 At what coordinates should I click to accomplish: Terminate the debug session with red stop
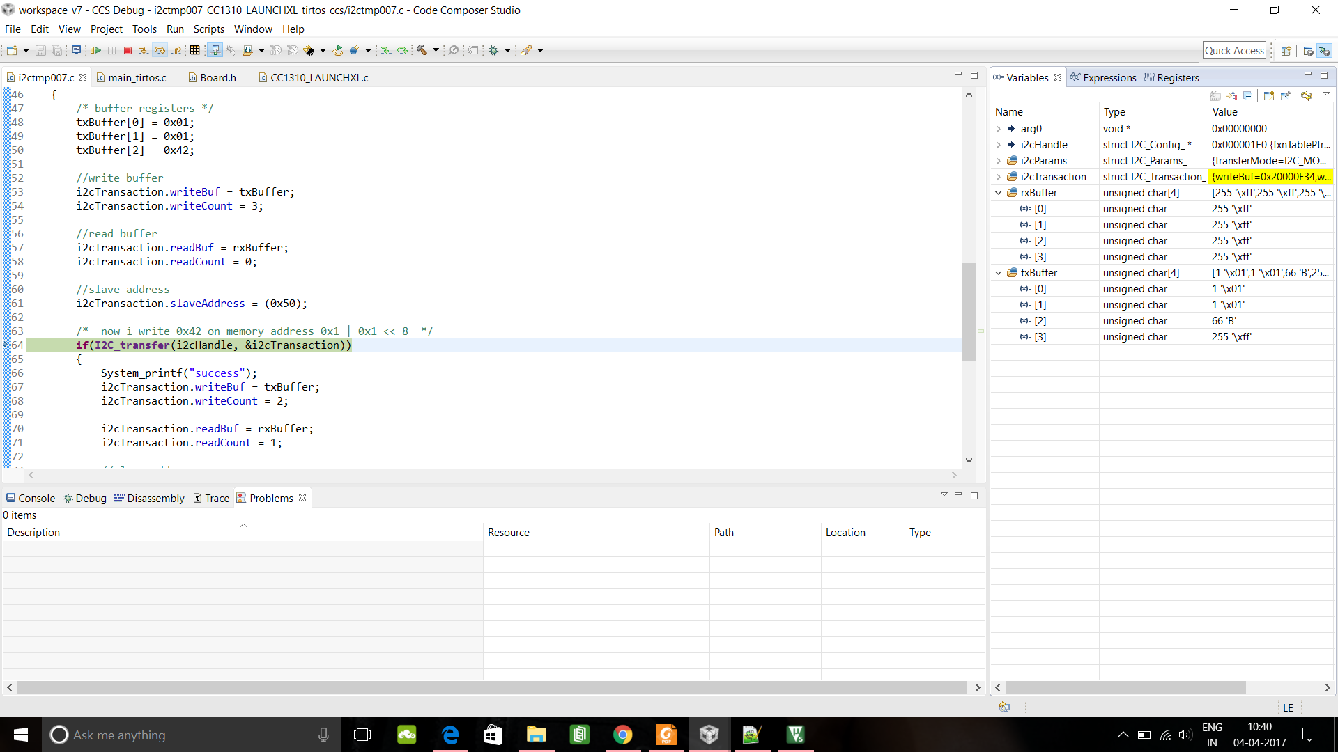tap(128, 50)
